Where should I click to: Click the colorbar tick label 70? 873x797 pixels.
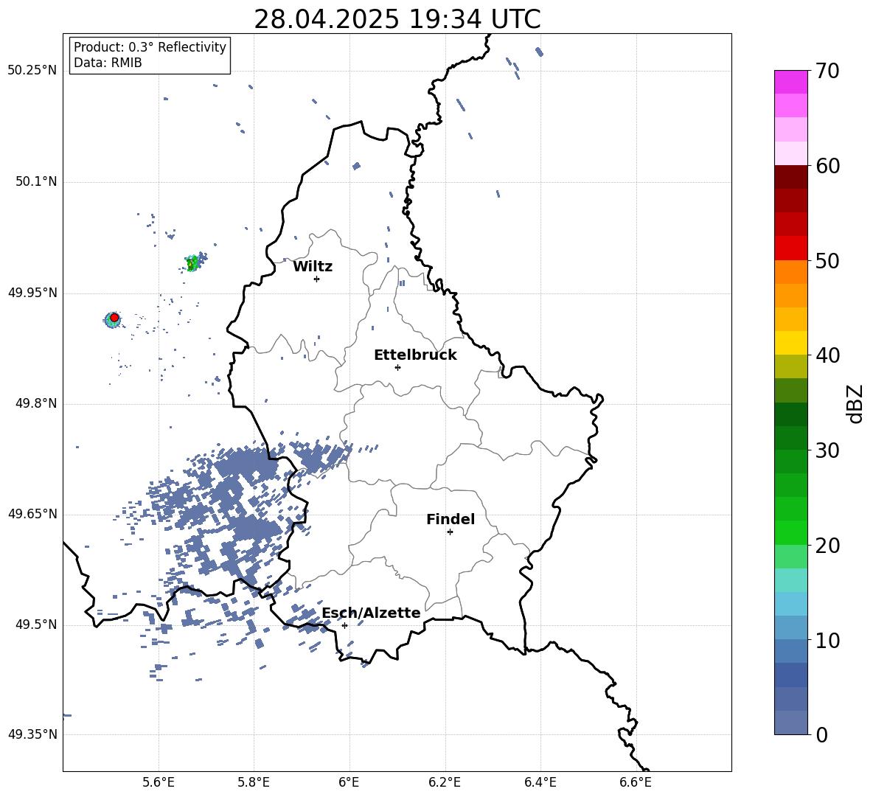coord(827,72)
